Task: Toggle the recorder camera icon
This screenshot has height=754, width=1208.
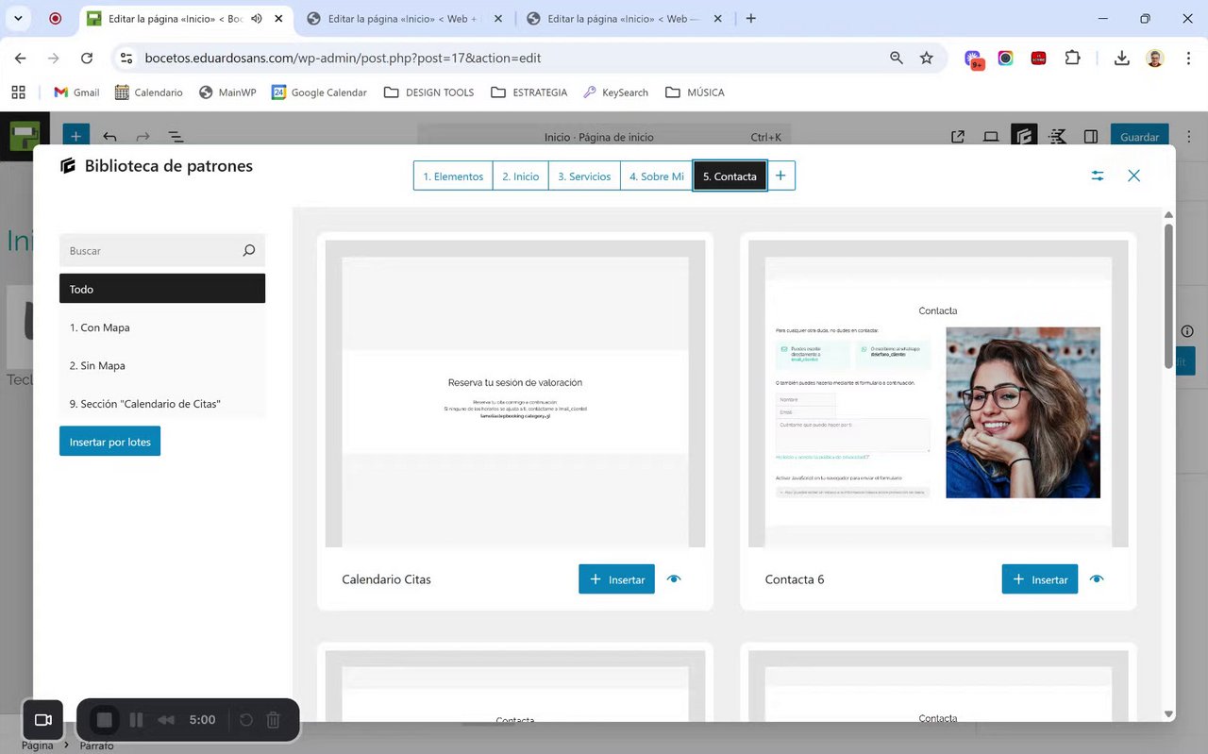Action: click(42, 720)
